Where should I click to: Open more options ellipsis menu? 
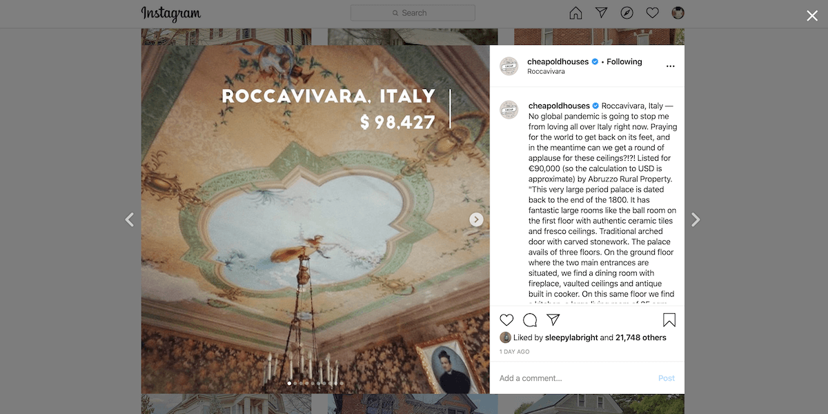(670, 66)
